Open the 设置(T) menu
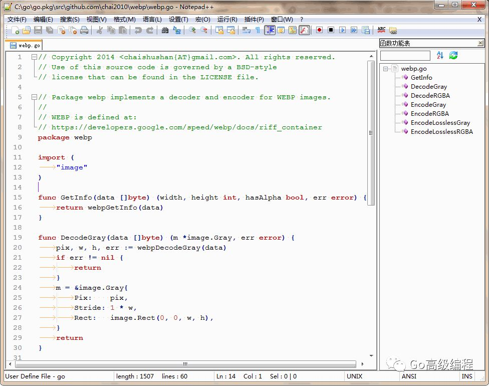This screenshot has width=489, height=386. pyautogui.click(x=178, y=20)
